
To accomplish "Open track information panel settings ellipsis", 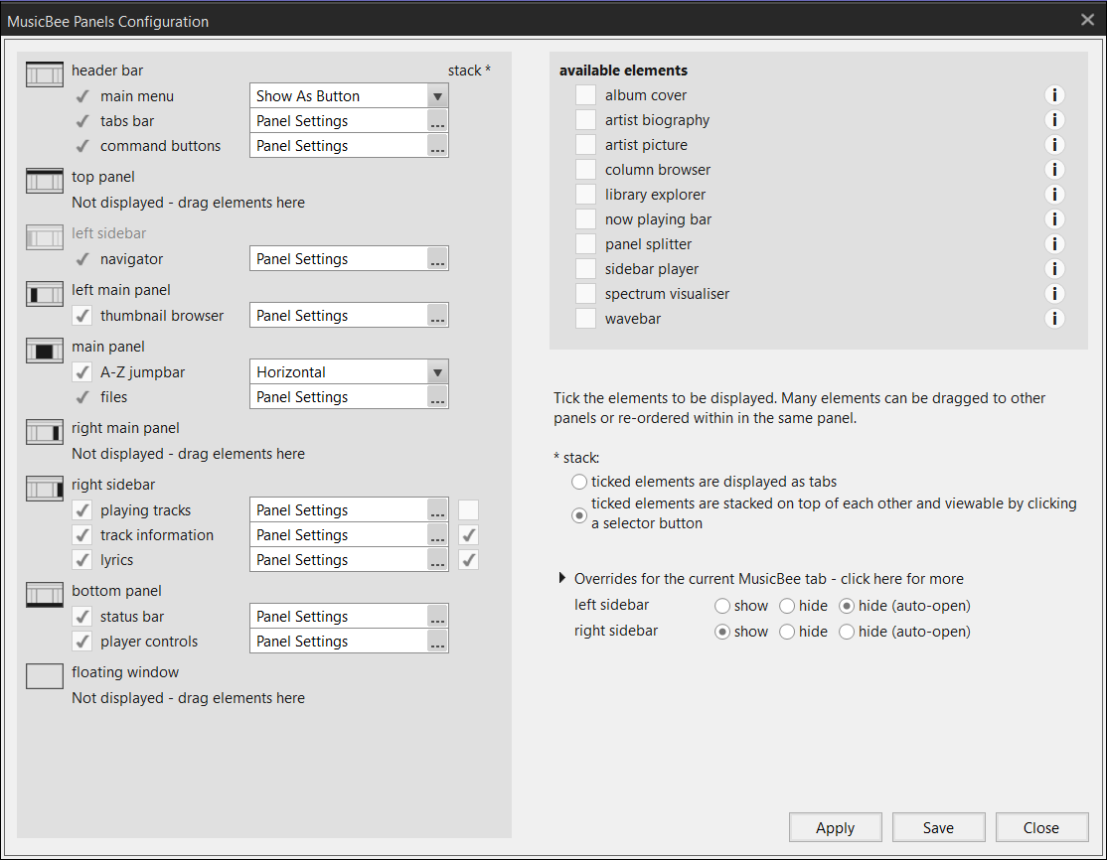I will pyautogui.click(x=437, y=535).
